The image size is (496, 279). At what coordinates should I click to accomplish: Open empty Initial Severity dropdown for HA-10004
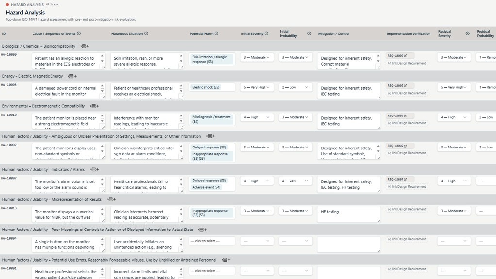tap(257, 241)
